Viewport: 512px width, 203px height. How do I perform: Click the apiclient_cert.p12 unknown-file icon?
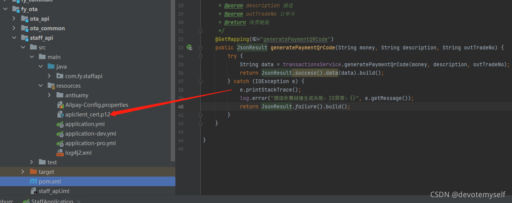click(x=60, y=115)
